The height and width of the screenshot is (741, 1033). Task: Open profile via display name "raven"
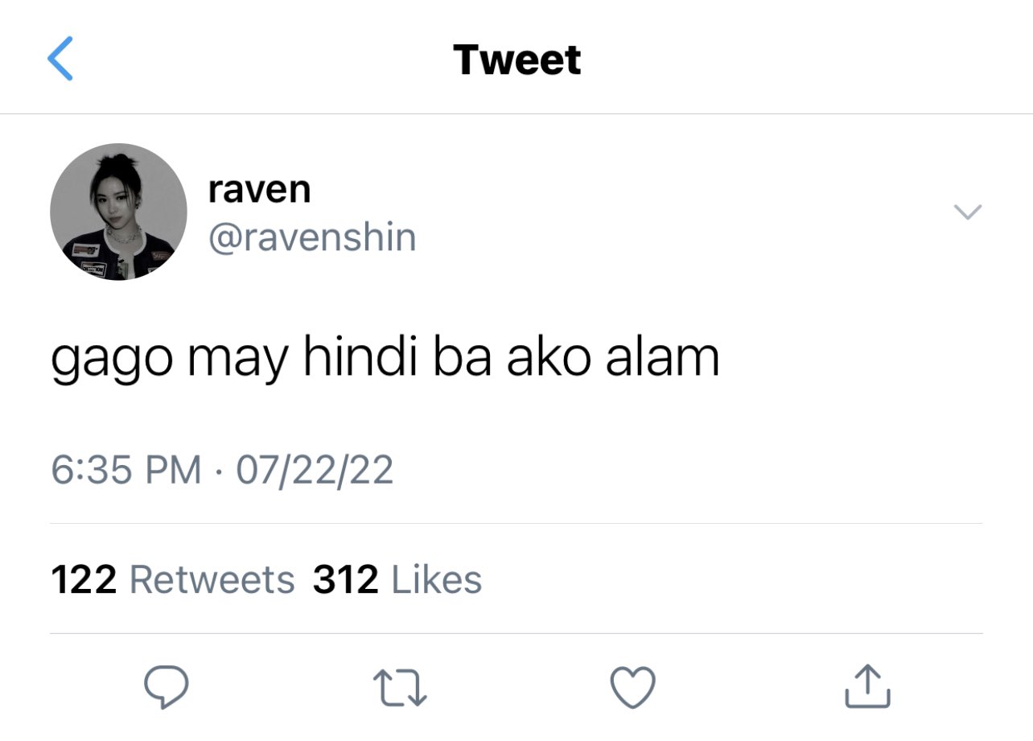tap(259, 190)
